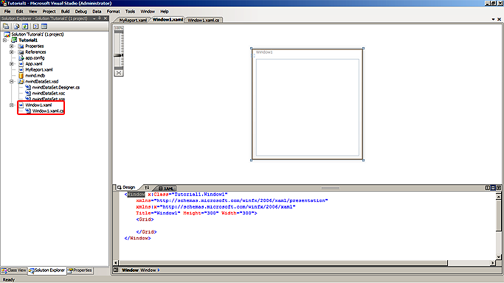
Task: Select nwindDataSet.xsd in the tree
Action: (x=42, y=82)
